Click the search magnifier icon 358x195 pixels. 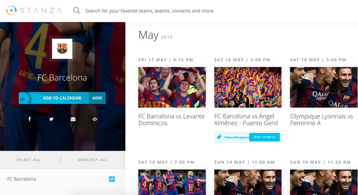pos(76,10)
